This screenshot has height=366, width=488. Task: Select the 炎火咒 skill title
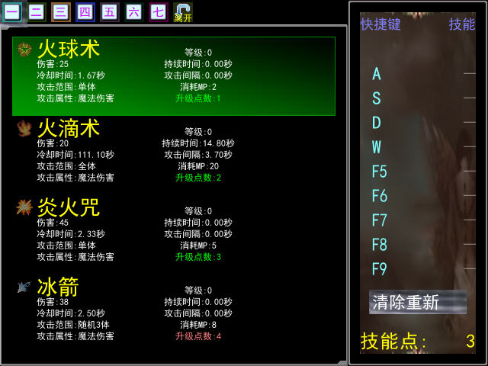click(69, 207)
